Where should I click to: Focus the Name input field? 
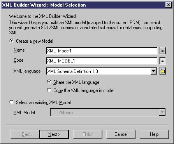coord(102,51)
